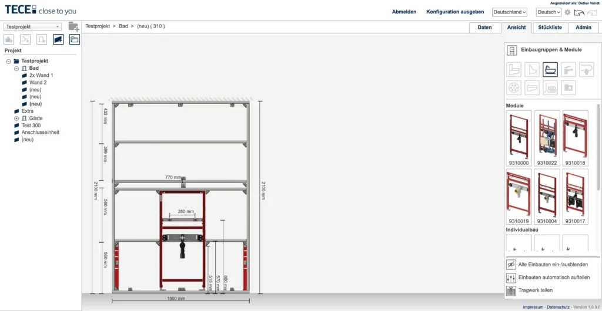Click the Abmelden link
The image size is (602, 311).
pos(404,12)
